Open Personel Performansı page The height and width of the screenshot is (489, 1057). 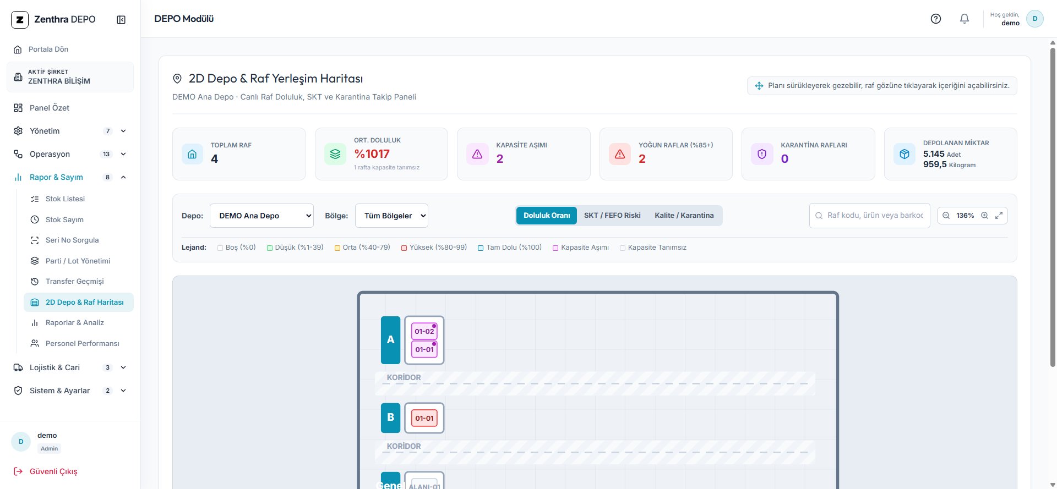click(x=79, y=343)
